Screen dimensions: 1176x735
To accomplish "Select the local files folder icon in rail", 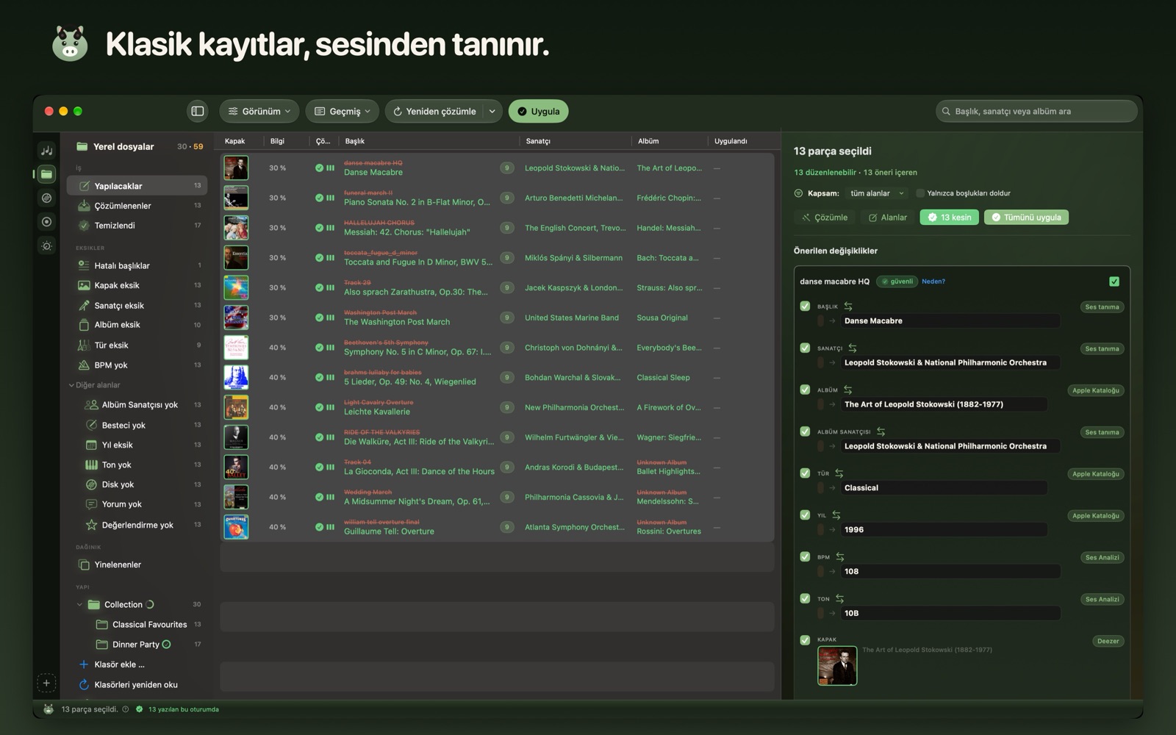I will [46, 174].
